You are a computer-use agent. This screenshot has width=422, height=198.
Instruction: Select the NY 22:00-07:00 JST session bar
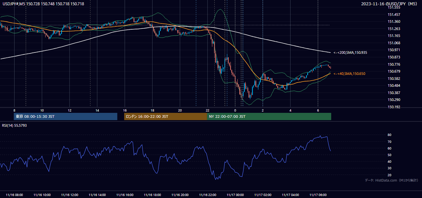269,116
